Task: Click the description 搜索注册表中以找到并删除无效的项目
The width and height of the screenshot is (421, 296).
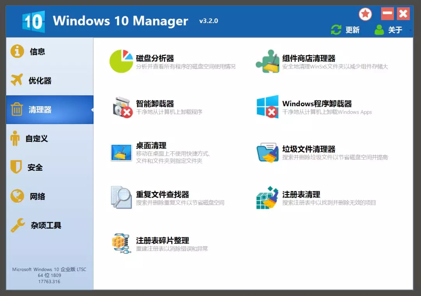Action: coord(329,203)
